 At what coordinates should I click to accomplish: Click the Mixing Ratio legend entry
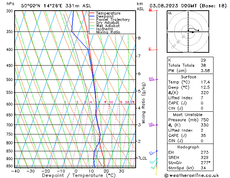(108, 32)
